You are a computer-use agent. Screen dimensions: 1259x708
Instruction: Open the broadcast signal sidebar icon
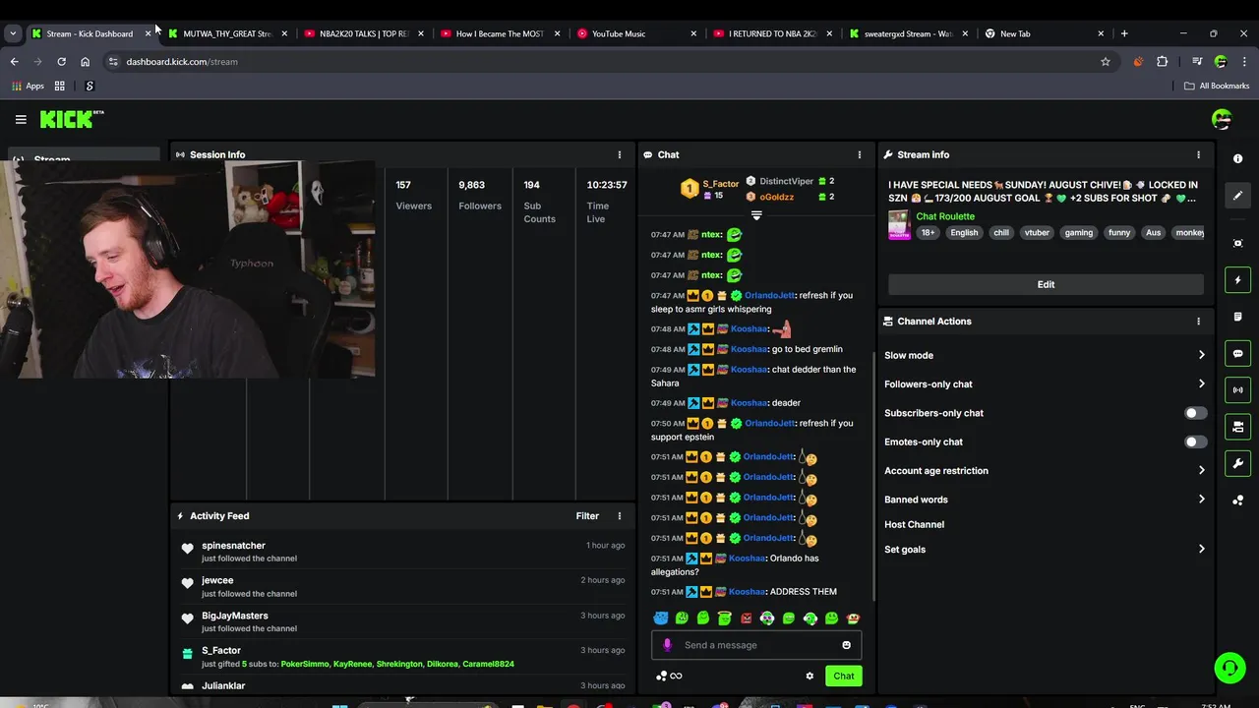pyautogui.click(x=1237, y=390)
